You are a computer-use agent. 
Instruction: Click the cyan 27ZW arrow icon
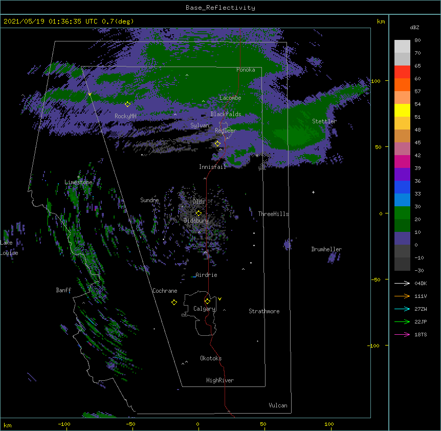click(x=402, y=309)
